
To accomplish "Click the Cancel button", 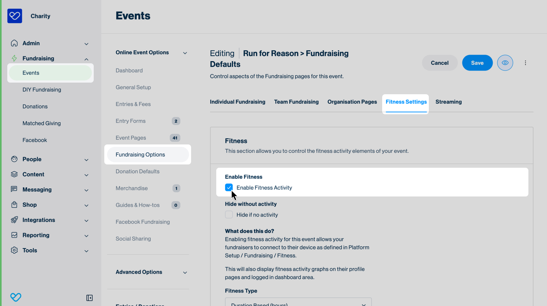I will click(x=440, y=63).
